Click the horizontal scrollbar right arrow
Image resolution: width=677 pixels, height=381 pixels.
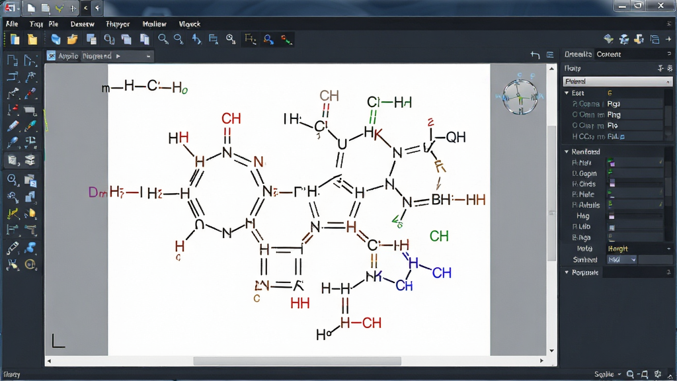click(541, 360)
